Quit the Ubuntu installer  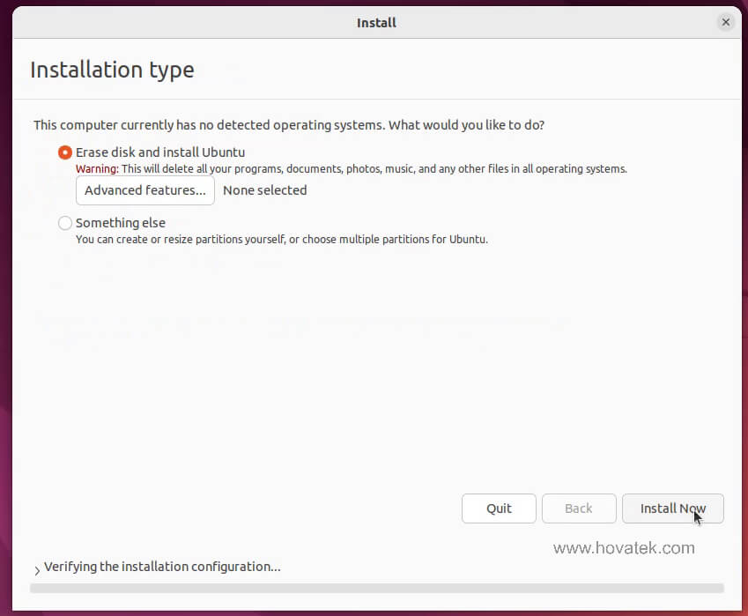[x=499, y=508]
